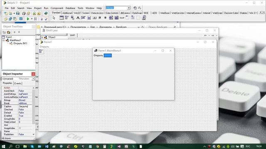The width and height of the screenshot is (266, 149).
Task: Toggle Form/Unit view icon
Action: tap(15, 19)
